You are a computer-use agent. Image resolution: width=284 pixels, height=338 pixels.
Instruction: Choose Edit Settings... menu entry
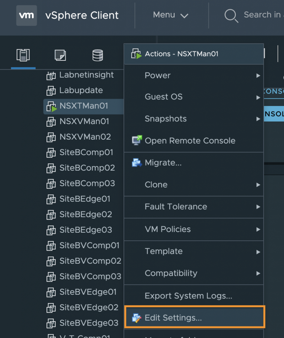point(195,318)
